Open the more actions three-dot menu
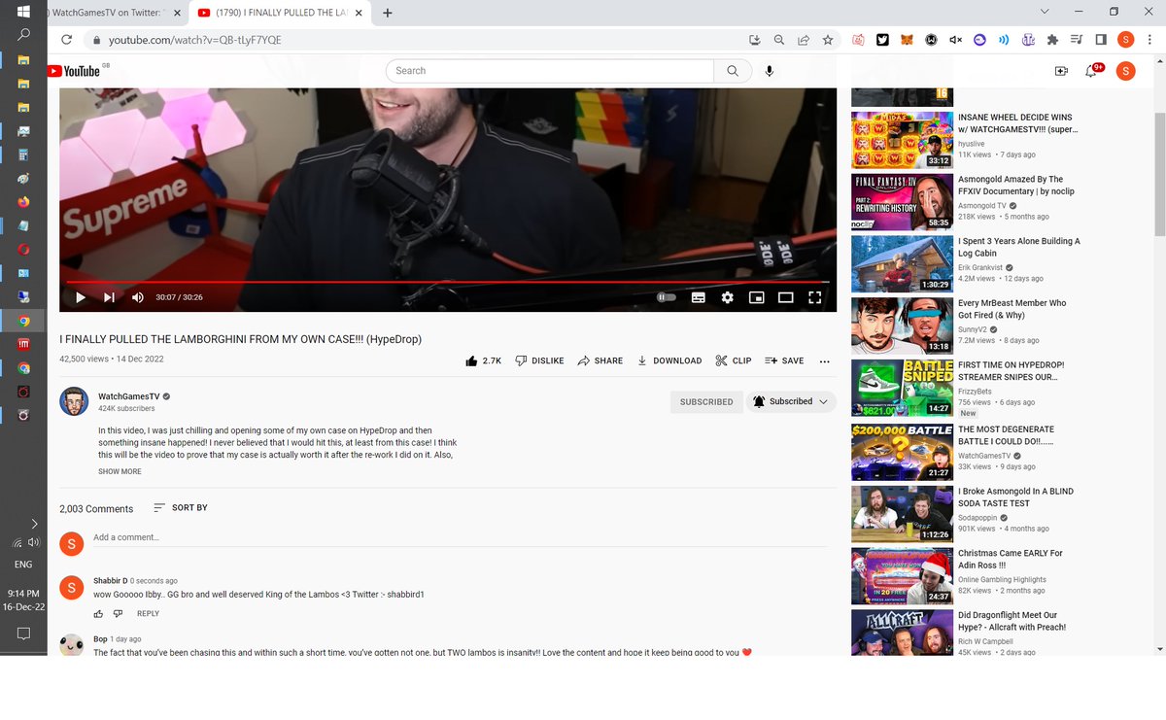This screenshot has width=1166, height=720. pyautogui.click(x=824, y=360)
